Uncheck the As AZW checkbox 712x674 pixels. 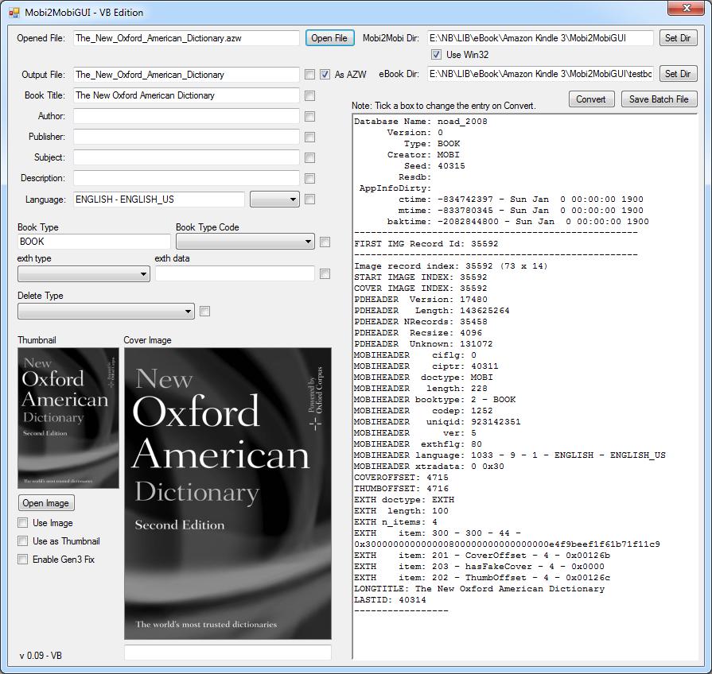[325, 75]
